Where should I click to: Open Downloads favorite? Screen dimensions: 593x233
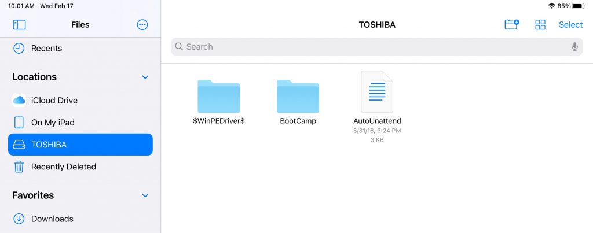click(80, 219)
